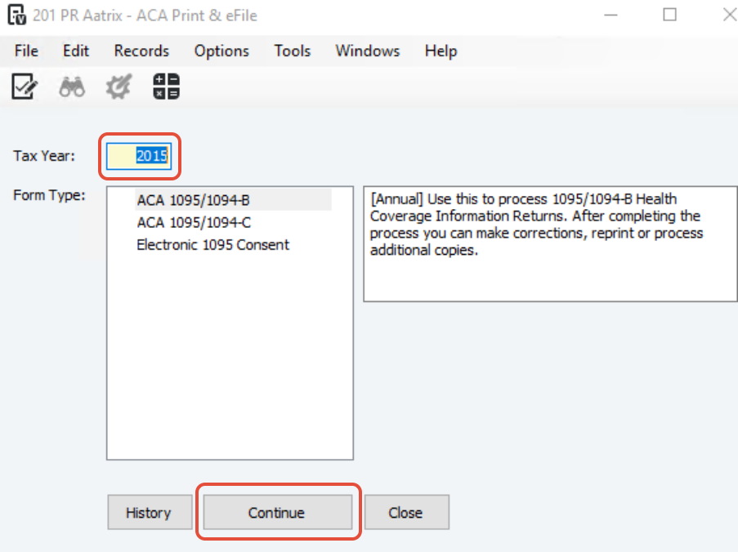This screenshot has width=738, height=552.
Task: Minimize the ACA Print & eFile window
Action: 611,15
